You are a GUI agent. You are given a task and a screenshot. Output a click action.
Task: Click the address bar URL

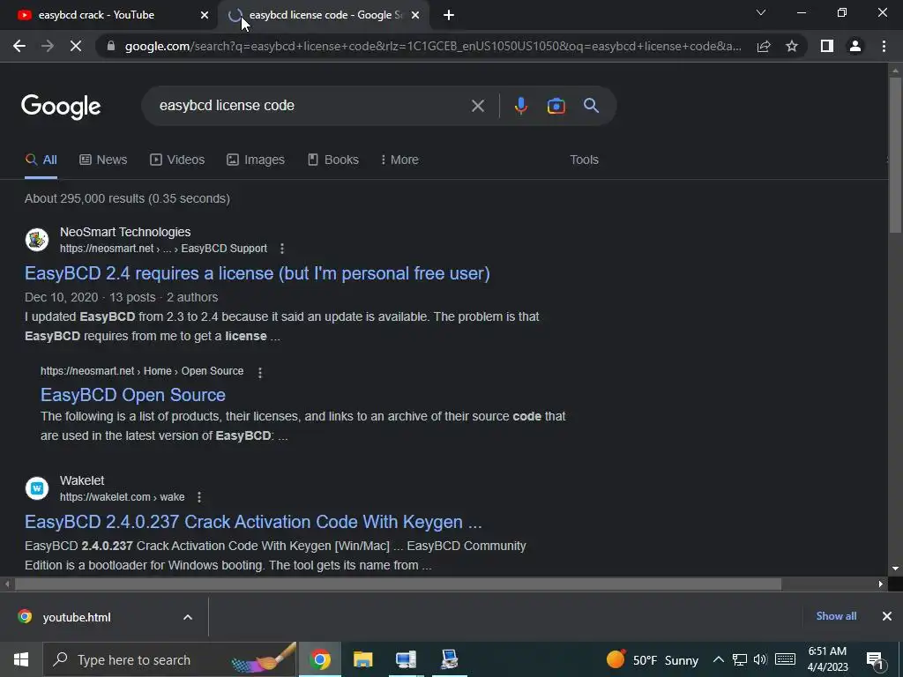click(x=433, y=46)
